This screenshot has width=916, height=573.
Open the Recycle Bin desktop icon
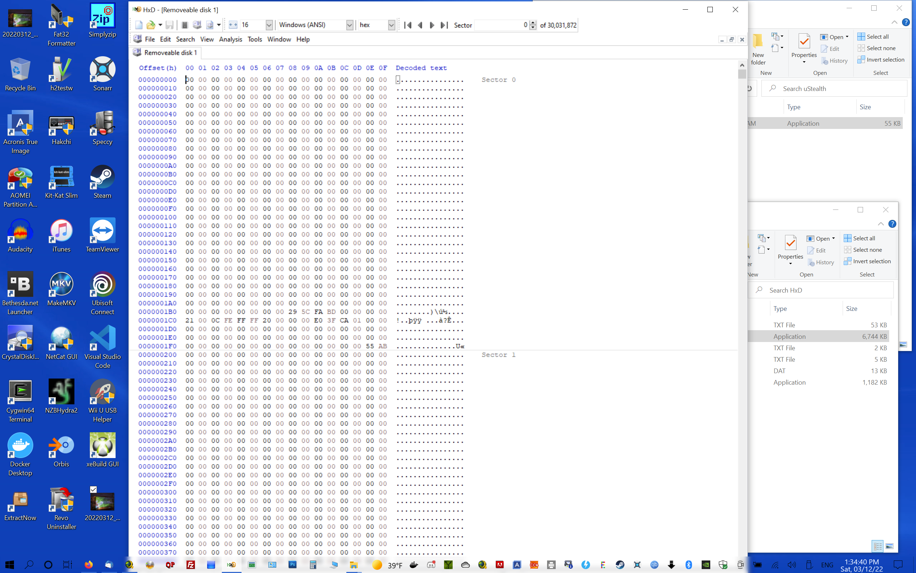point(20,74)
